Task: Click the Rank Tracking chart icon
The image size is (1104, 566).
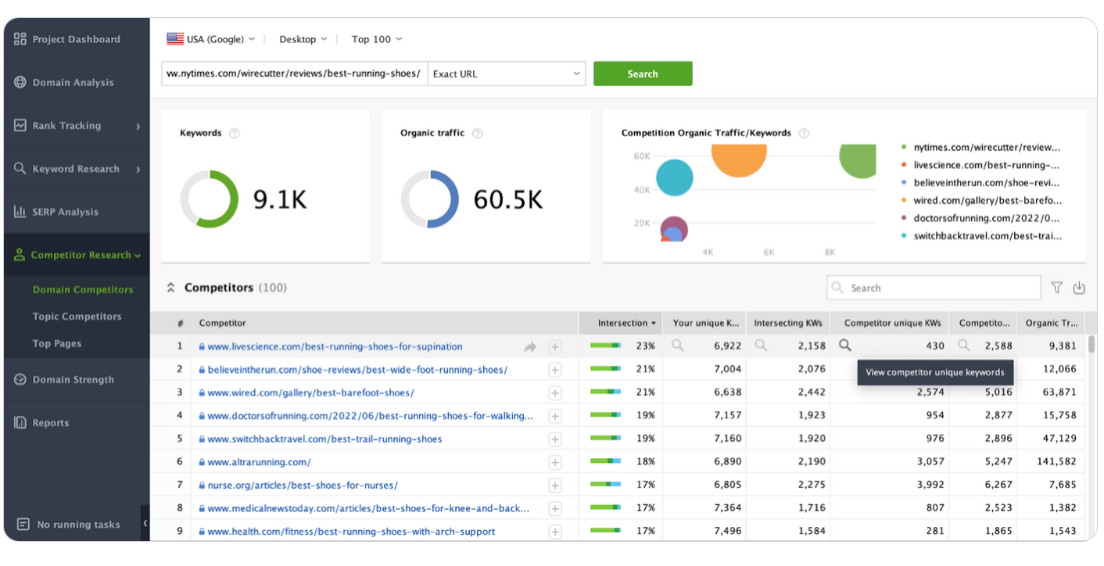Action: [x=20, y=125]
